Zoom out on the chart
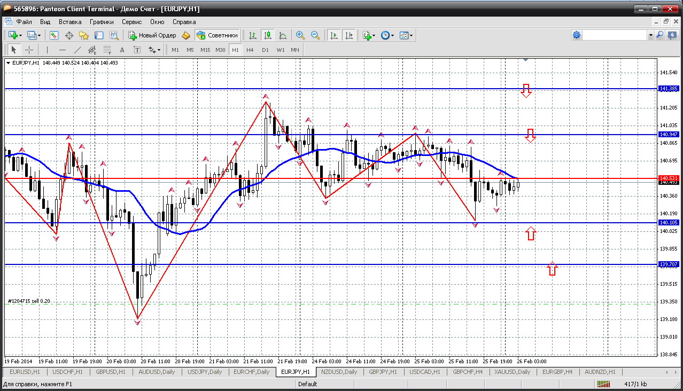 [315, 35]
